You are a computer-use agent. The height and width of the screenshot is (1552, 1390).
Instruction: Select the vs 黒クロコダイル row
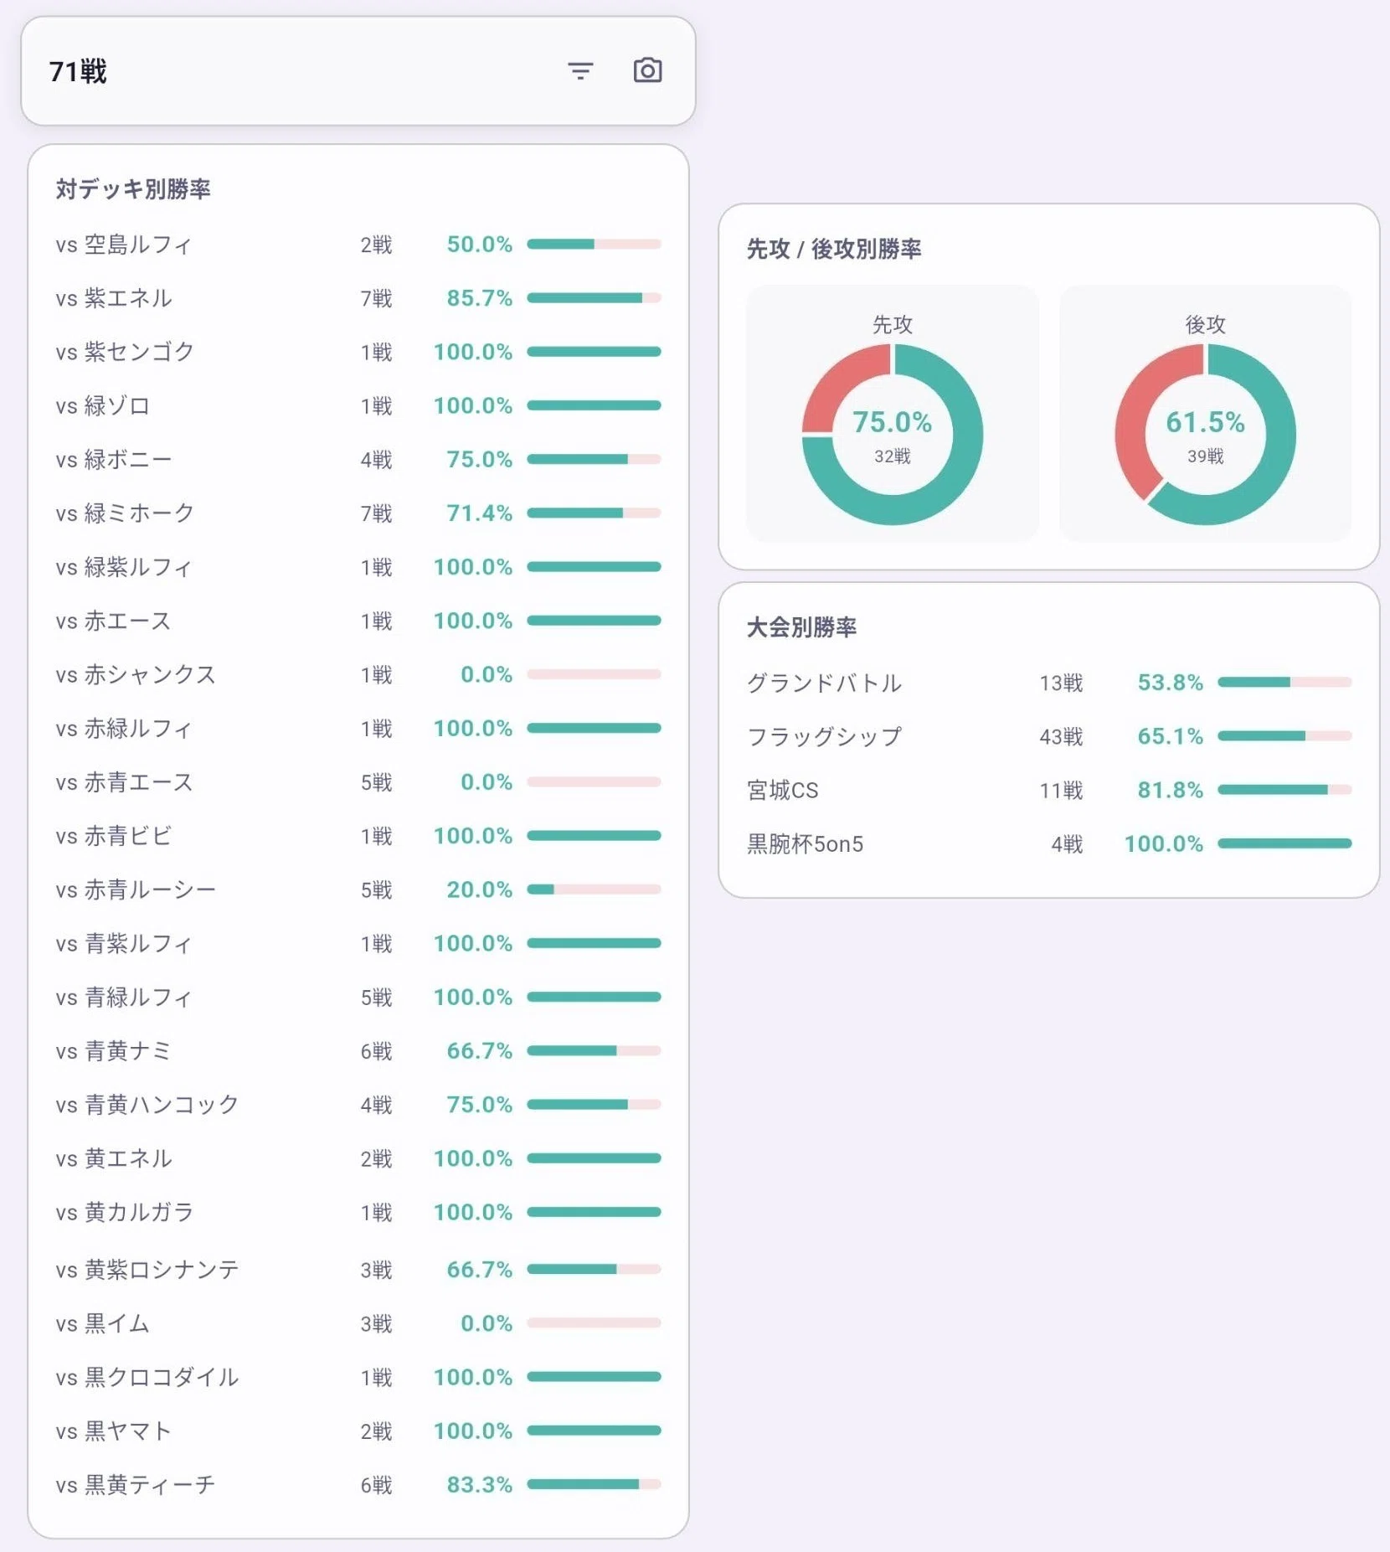[x=358, y=1377]
